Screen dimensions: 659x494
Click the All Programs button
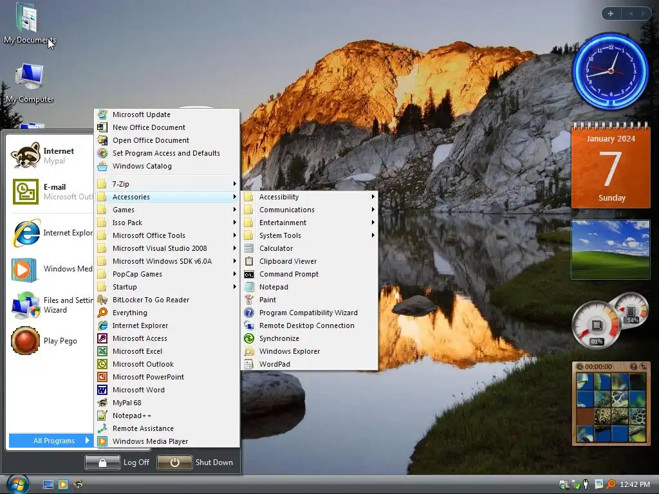pyautogui.click(x=50, y=441)
